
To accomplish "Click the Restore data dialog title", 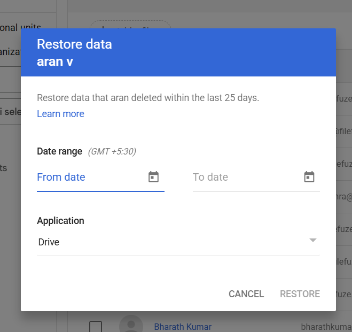I will click(x=74, y=44).
